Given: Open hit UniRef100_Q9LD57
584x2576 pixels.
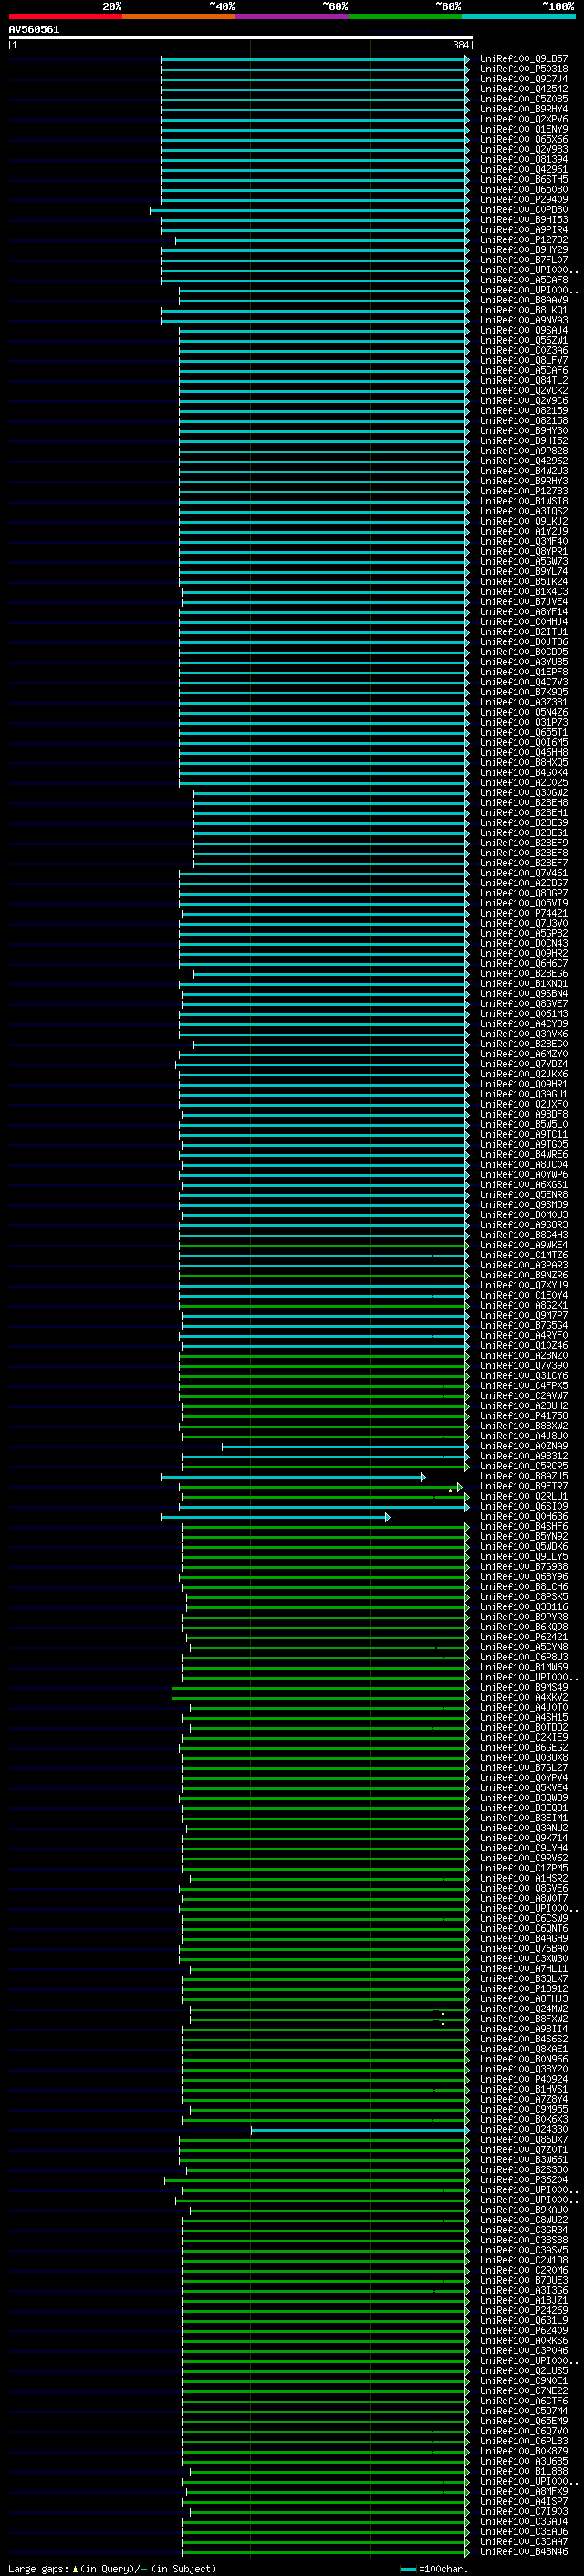Looking at the screenshot, I should pyautogui.click(x=524, y=59).
